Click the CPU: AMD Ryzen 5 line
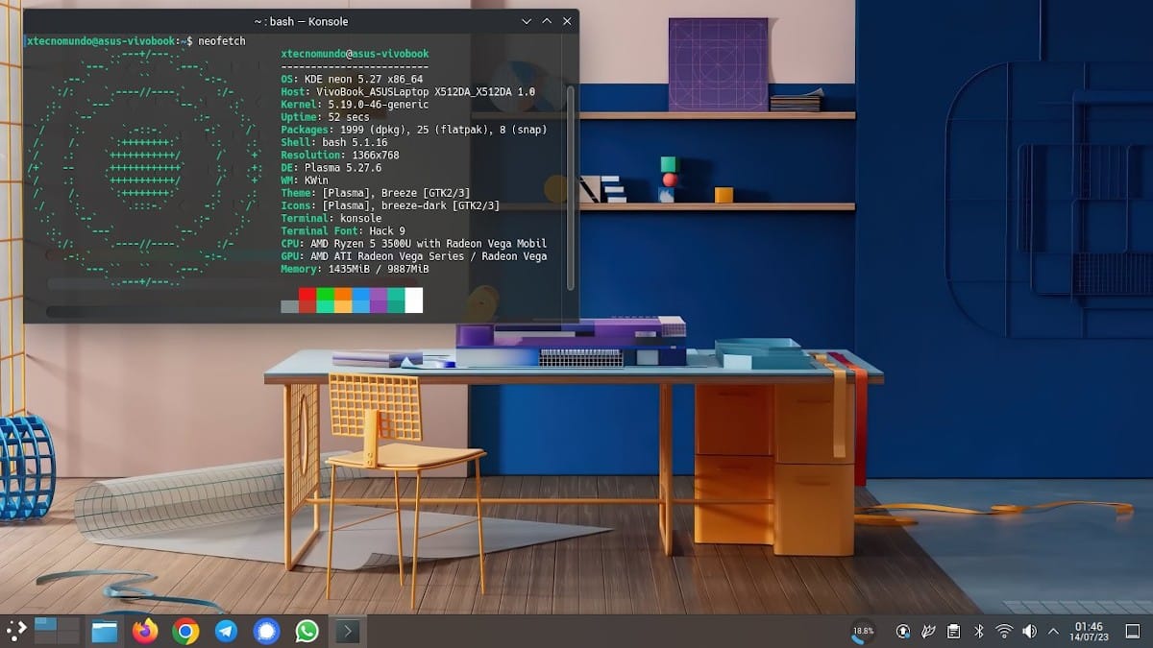Screen dimensions: 1153x648 click(x=413, y=243)
